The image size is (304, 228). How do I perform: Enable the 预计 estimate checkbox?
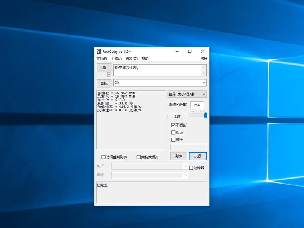173,139
